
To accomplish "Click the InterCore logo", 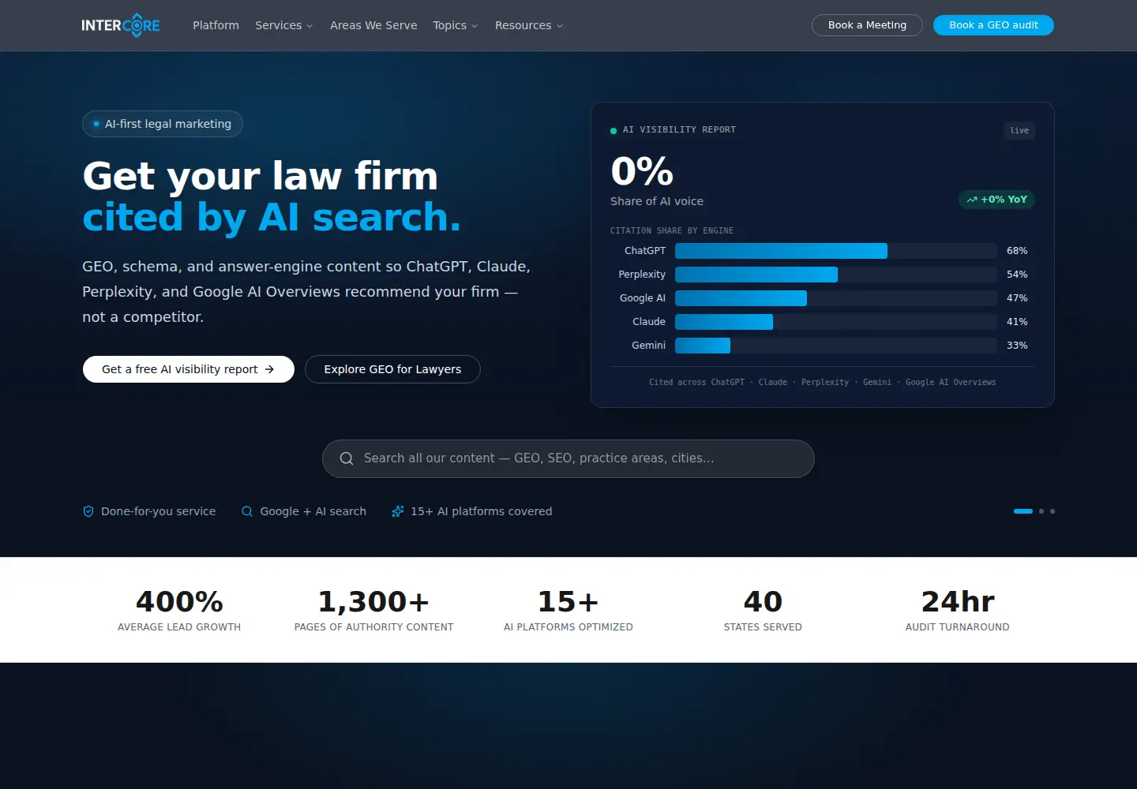I will [x=121, y=25].
